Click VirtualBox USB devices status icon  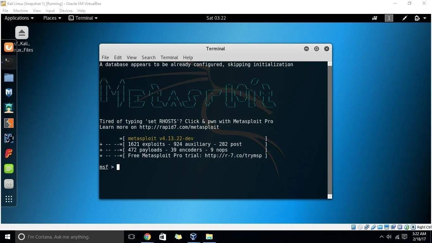[x=373, y=227]
